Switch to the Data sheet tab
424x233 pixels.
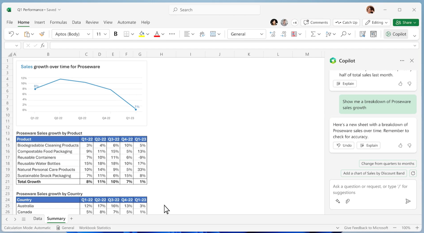(38, 219)
